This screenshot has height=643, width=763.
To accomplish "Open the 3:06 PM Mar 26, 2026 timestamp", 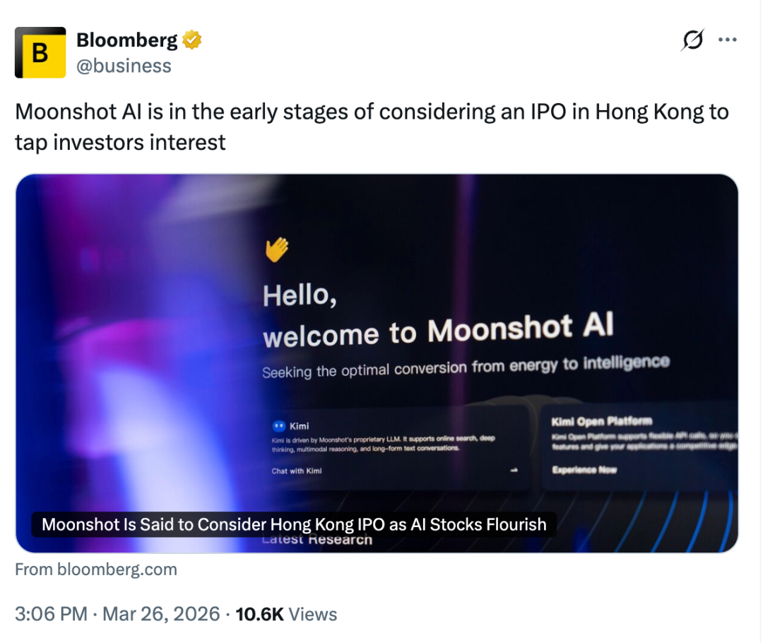I will pyautogui.click(x=117, y=614).
